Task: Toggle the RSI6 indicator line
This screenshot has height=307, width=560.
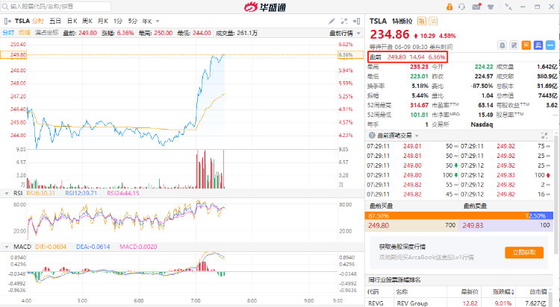Action: [40, 193]
